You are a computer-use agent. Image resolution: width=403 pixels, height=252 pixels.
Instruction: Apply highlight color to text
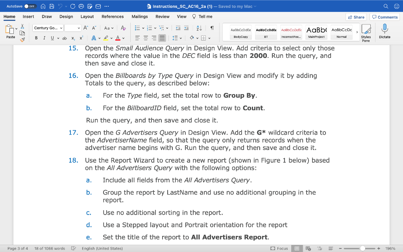click(106, 37)
